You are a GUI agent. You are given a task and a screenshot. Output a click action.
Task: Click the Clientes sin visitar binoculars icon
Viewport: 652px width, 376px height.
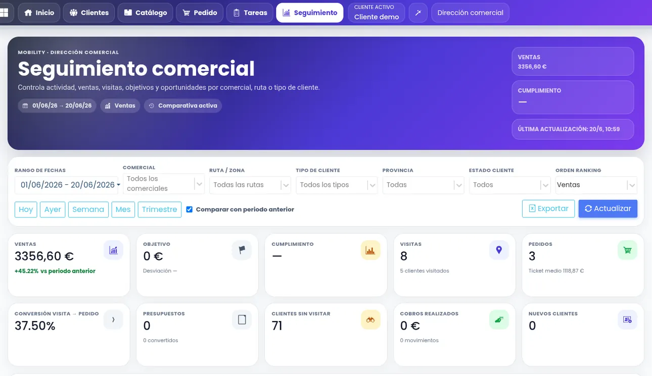point(370,320)
